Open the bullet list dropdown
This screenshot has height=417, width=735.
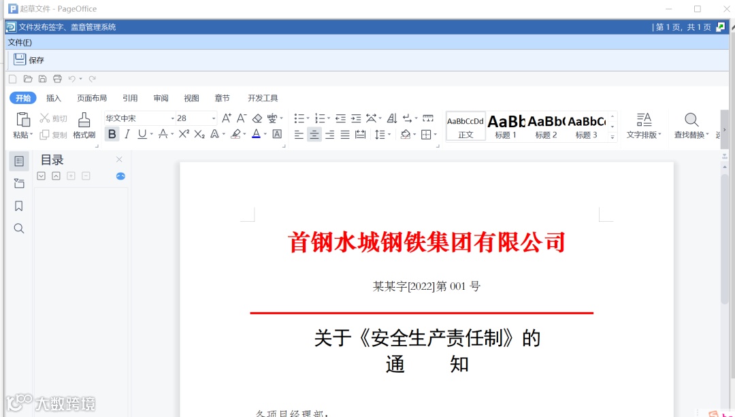tap(308, 118)
